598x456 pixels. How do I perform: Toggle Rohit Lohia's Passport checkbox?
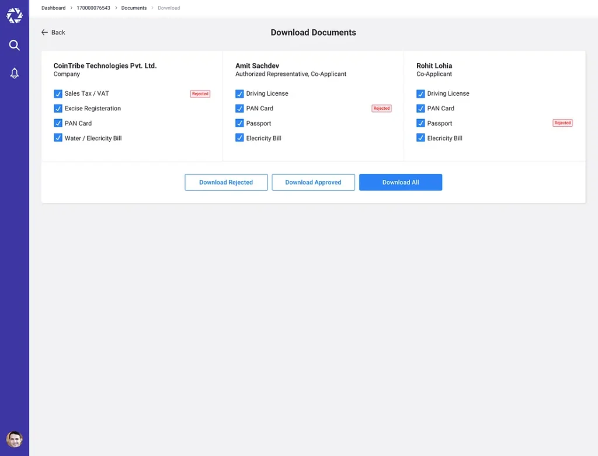coord(420,123)
